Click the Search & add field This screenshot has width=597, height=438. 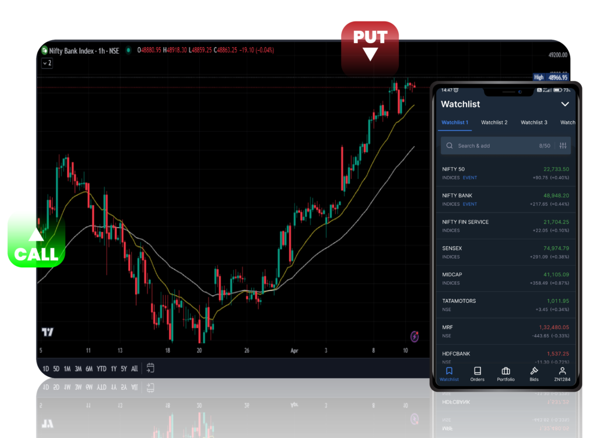pyautogui.click(x=496, y=146)
